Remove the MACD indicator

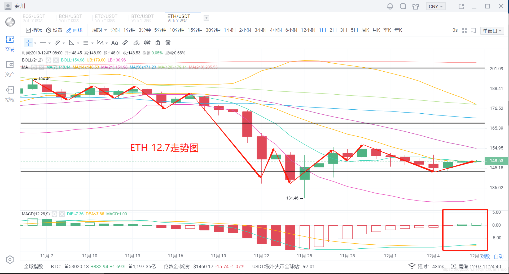point(62,214)
